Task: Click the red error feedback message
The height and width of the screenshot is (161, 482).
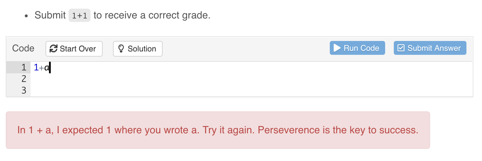Action: point(218,130)
